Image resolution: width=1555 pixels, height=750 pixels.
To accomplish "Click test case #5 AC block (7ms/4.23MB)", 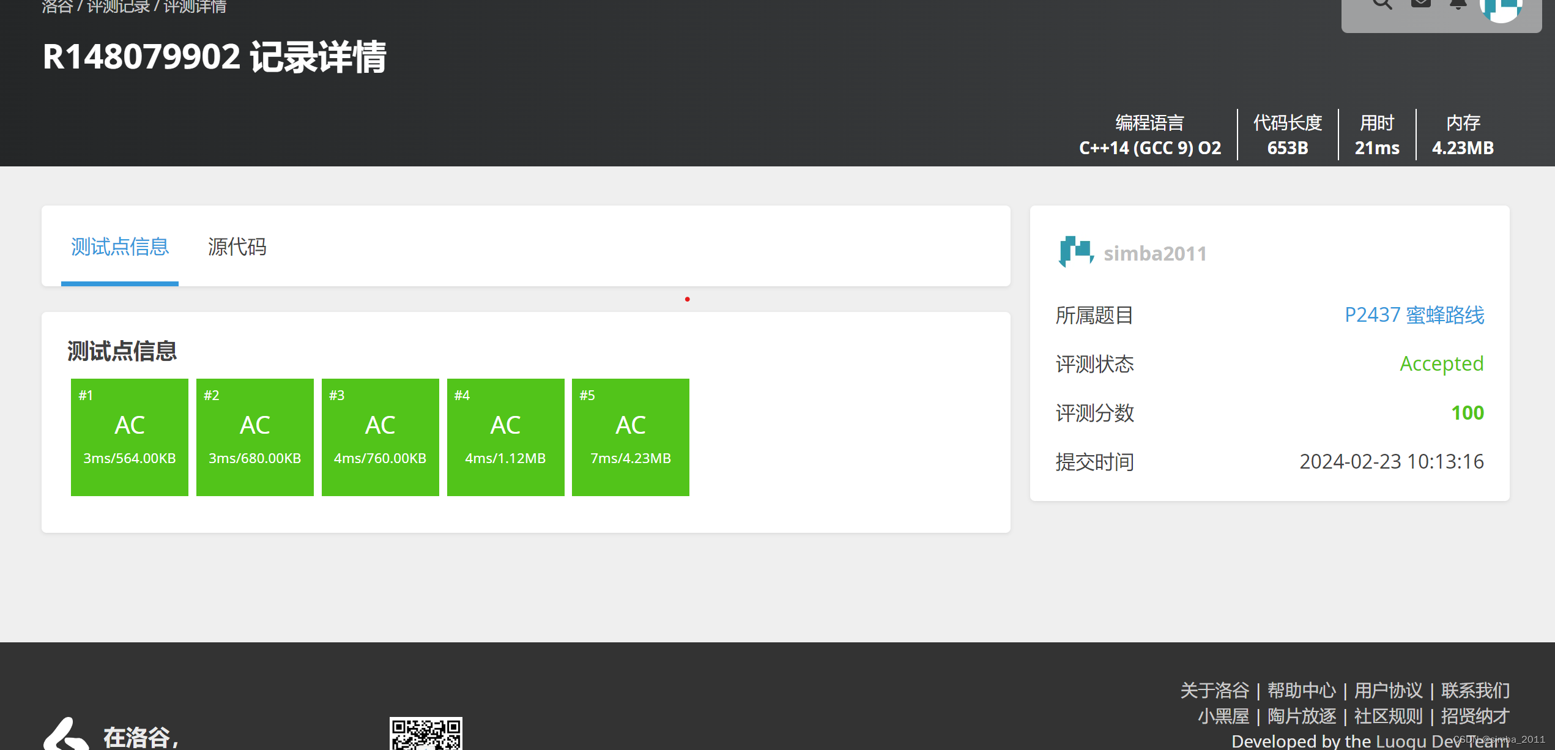I will point(630,437).
